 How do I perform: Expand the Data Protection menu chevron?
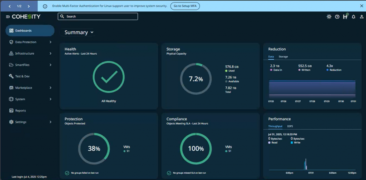pyautogui.click(x=50, y=42)
